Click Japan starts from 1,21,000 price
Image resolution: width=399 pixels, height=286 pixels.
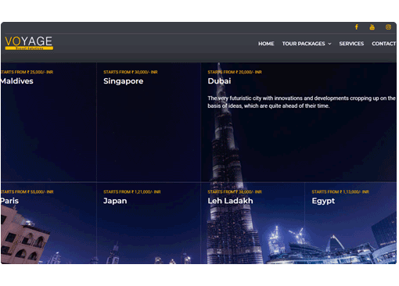click(x=132, y=192)
